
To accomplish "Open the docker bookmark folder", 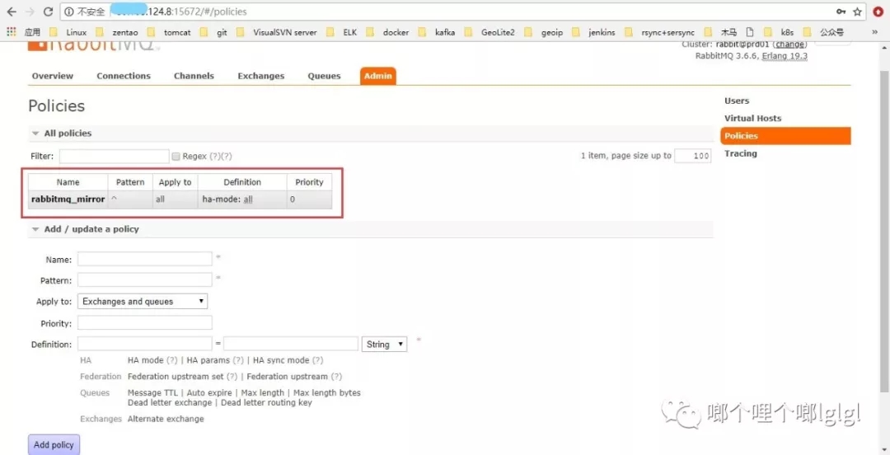I will tap(389, 32).
